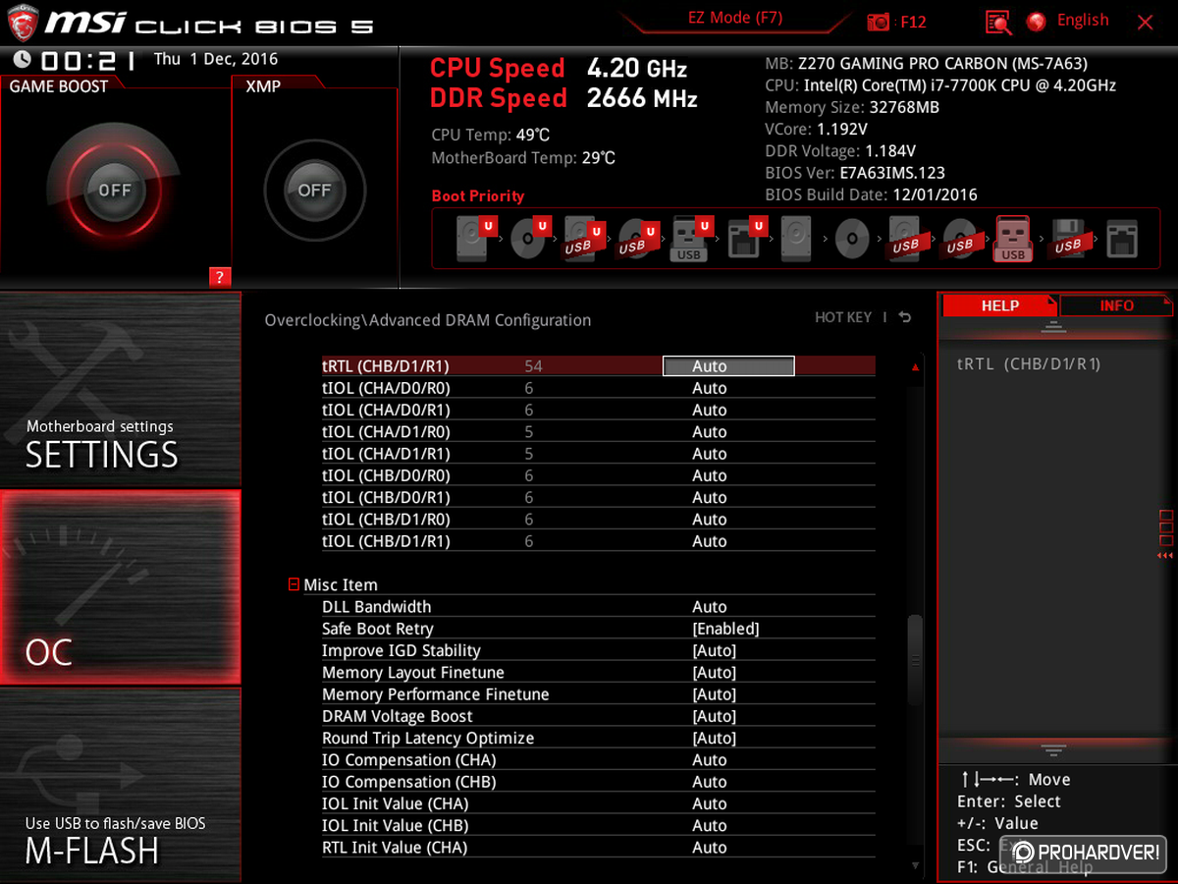The height and width of the screenshot is (884, 1178).
Task: Click the help panel top grip handle
Action: [x=1053, y=327]
